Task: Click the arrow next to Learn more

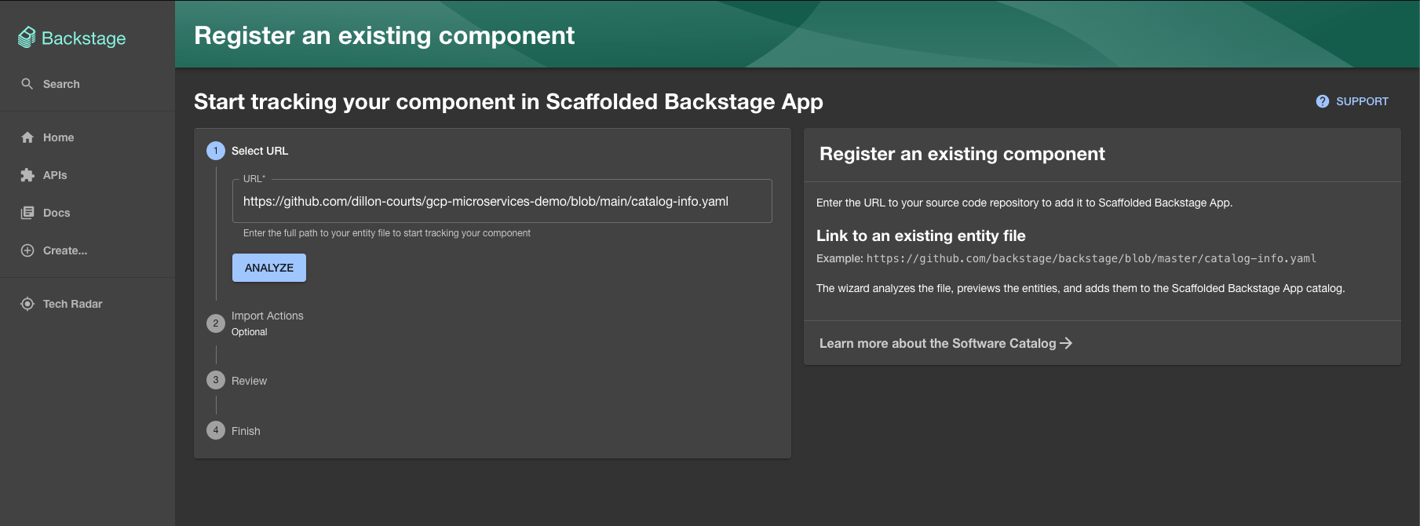Action: [x=1066, y=343]
